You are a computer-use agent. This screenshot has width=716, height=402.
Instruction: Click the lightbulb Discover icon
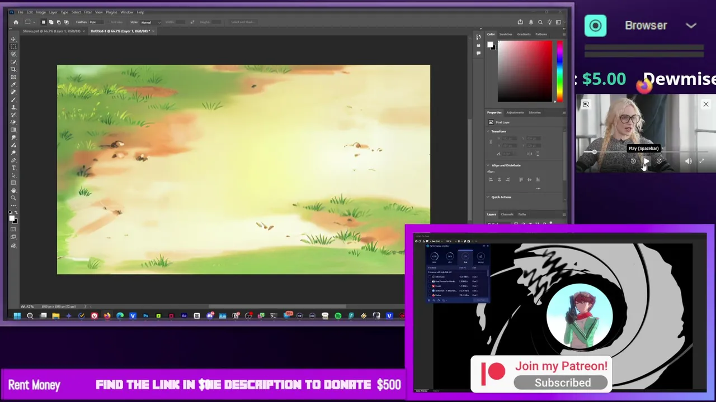[x=550, y=22]
